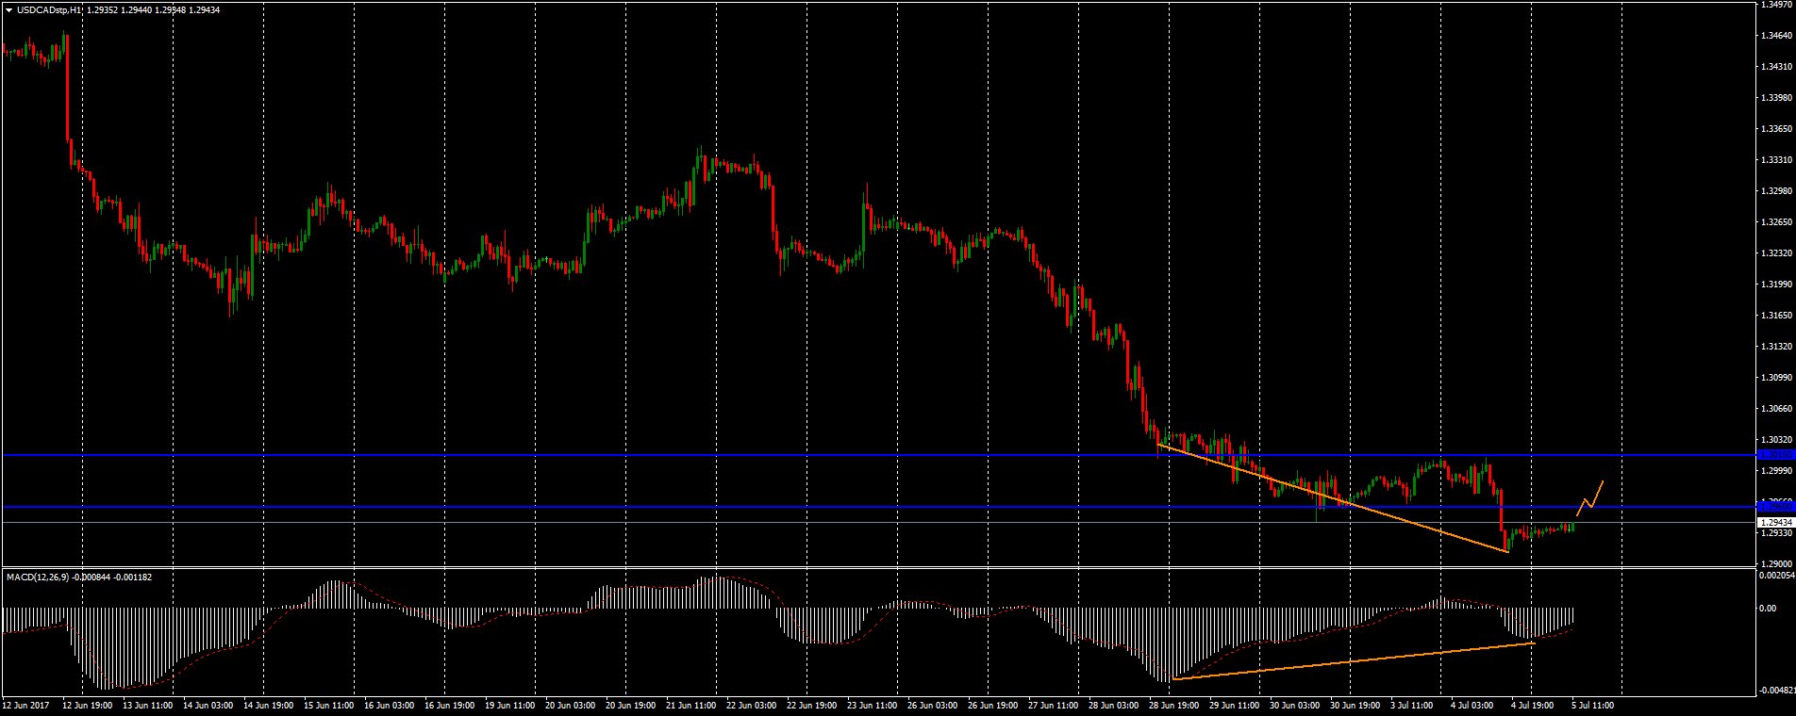Click the 22 Jun 03:00 time label
Image resolution: width=1796 pixels, height=716 pixels.
point(752,704)
